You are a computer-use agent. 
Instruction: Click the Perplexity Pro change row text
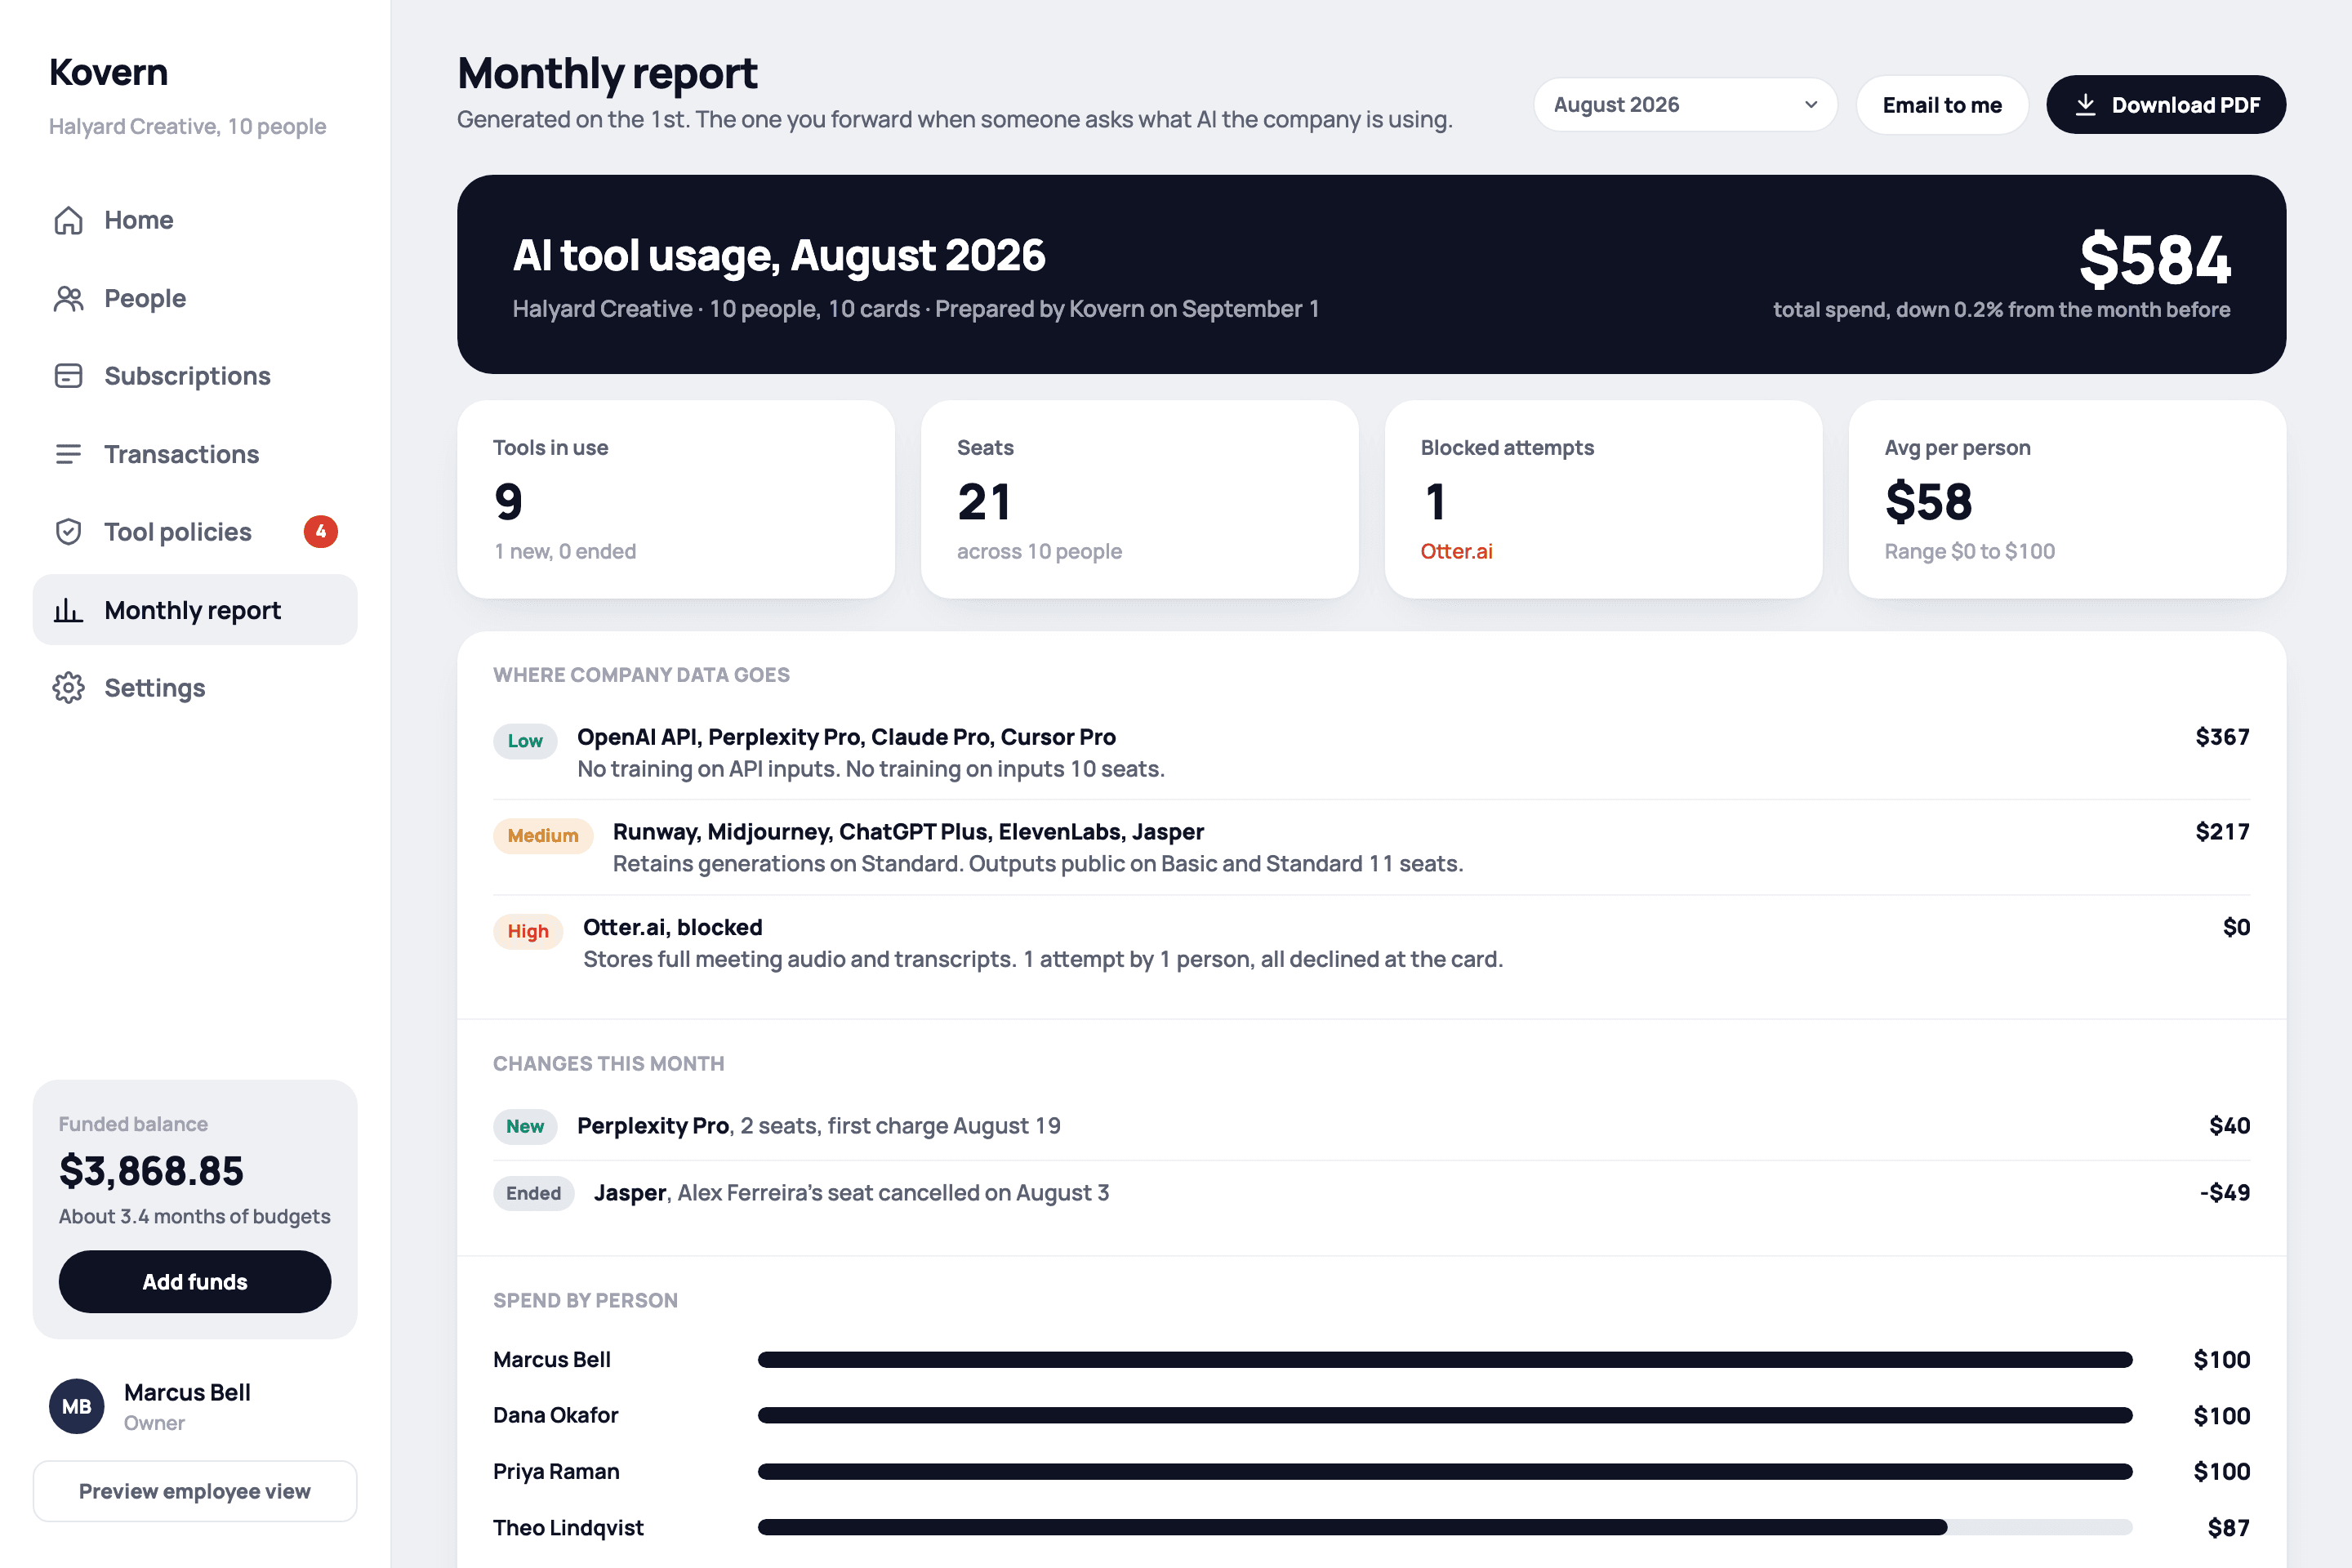coord(819,1126)
